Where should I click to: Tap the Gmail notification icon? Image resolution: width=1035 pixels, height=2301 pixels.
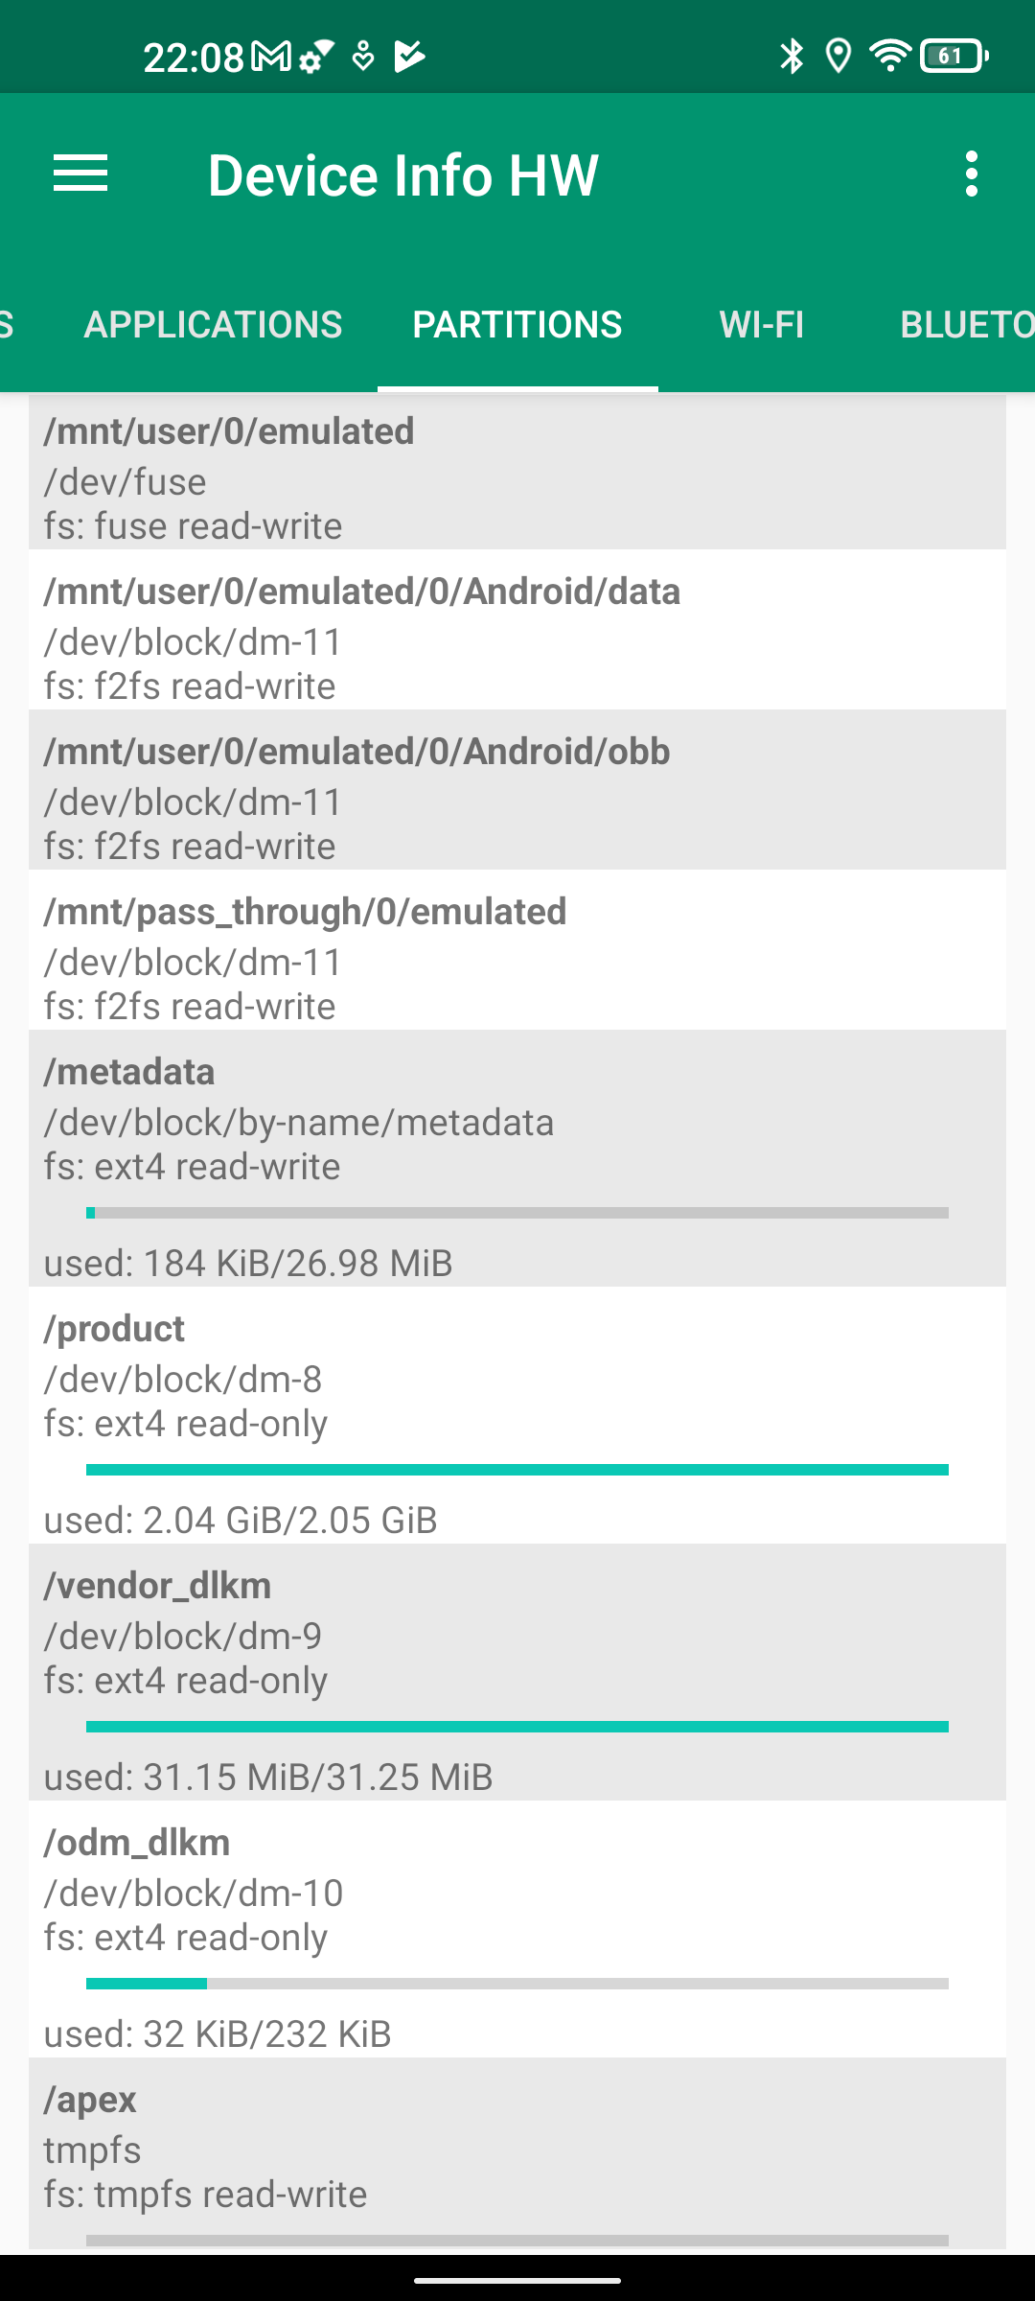point(271,57)
